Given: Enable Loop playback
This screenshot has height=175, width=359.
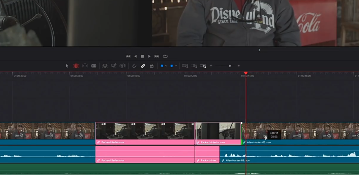Looking at the screenshot, I should click(x=165, y=56).
